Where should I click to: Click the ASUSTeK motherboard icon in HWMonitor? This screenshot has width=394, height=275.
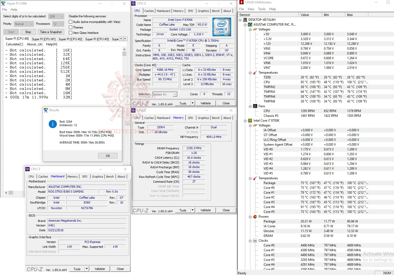(x=250, y=25)
